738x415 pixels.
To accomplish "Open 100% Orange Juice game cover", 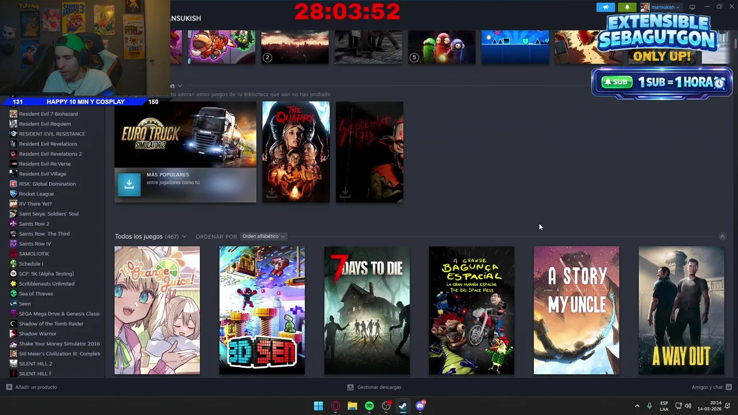I will coord(157,311).
